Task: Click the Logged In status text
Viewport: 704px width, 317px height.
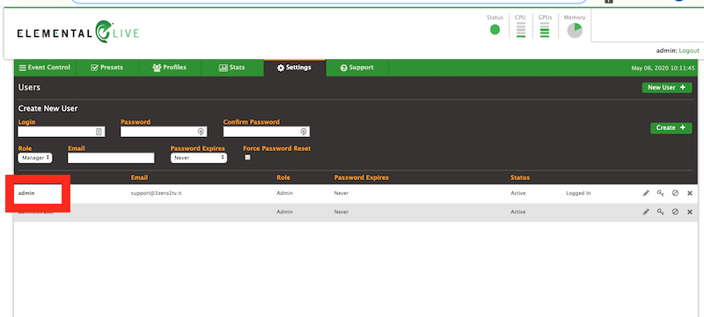Action: coord(578,193)
